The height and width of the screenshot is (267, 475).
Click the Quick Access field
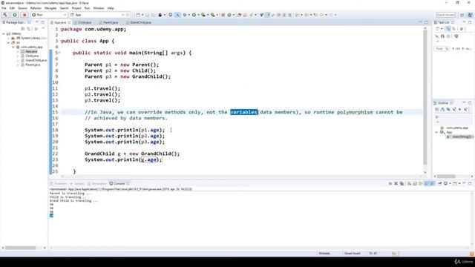click(445, 15)
